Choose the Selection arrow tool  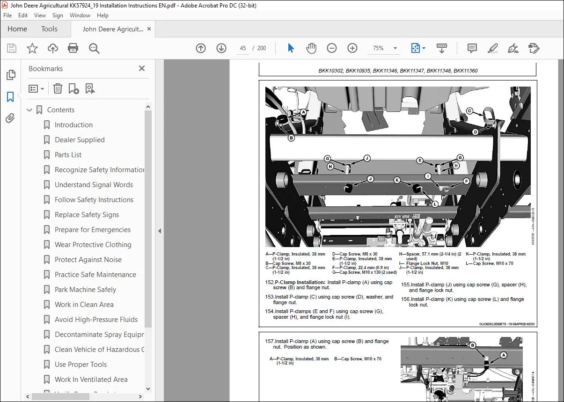point(291,48)
